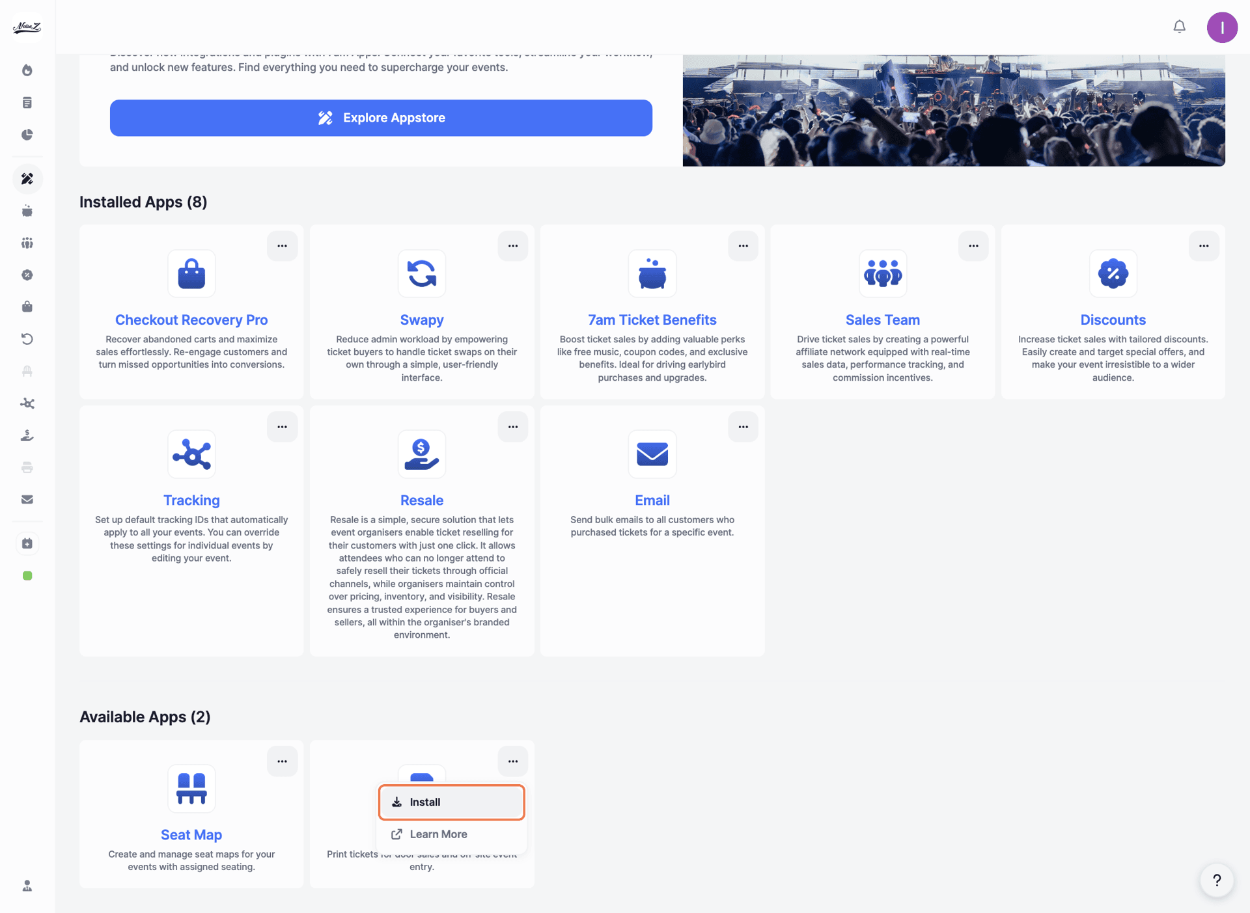Click the Explore Appstore button
The width and height of the screenshot is (1250, 913).
coord(381,118)
